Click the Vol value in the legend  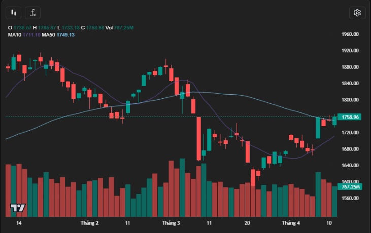coord(123,26)
